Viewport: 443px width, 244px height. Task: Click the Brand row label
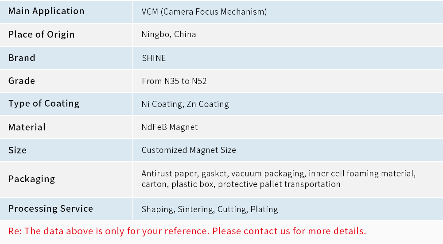pyautogui.click(x=22, y=58)
